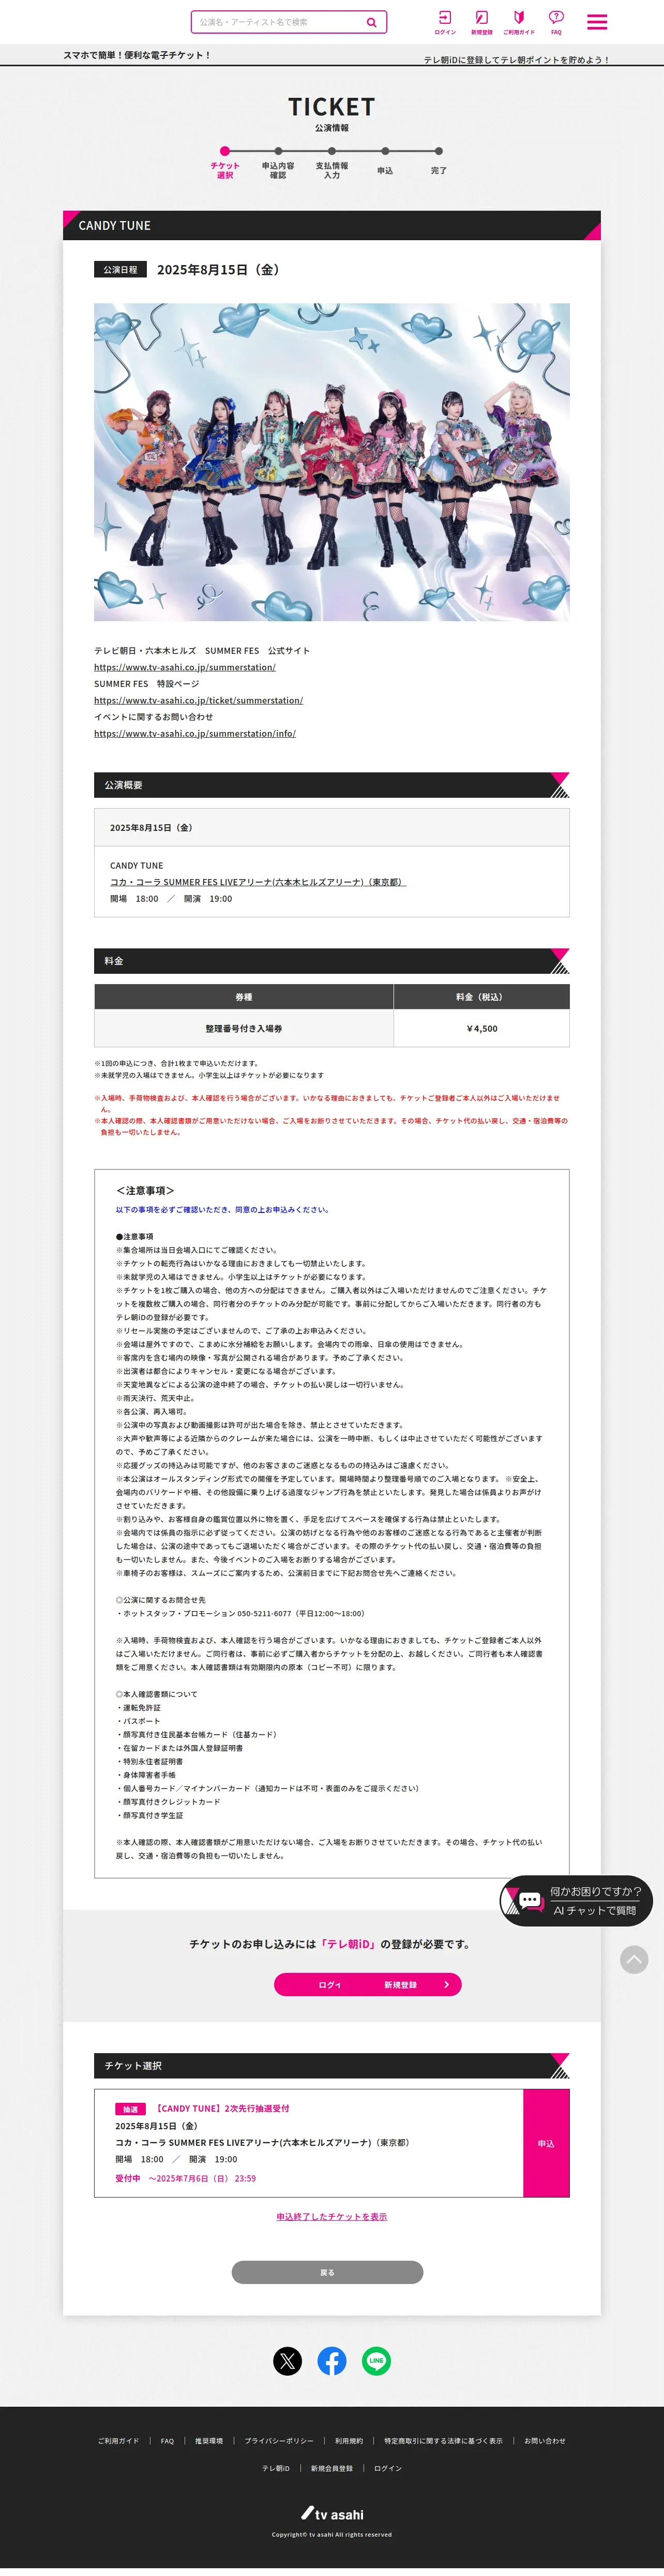Open footer プライバシーポリシー link
Image resolution: width=664 pixels, height=2576 pixels.
pyautogui.click(x=280, y=2440)
